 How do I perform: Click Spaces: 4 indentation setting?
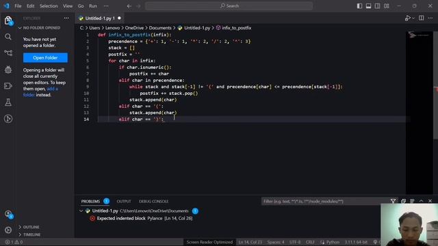point(275,242)
